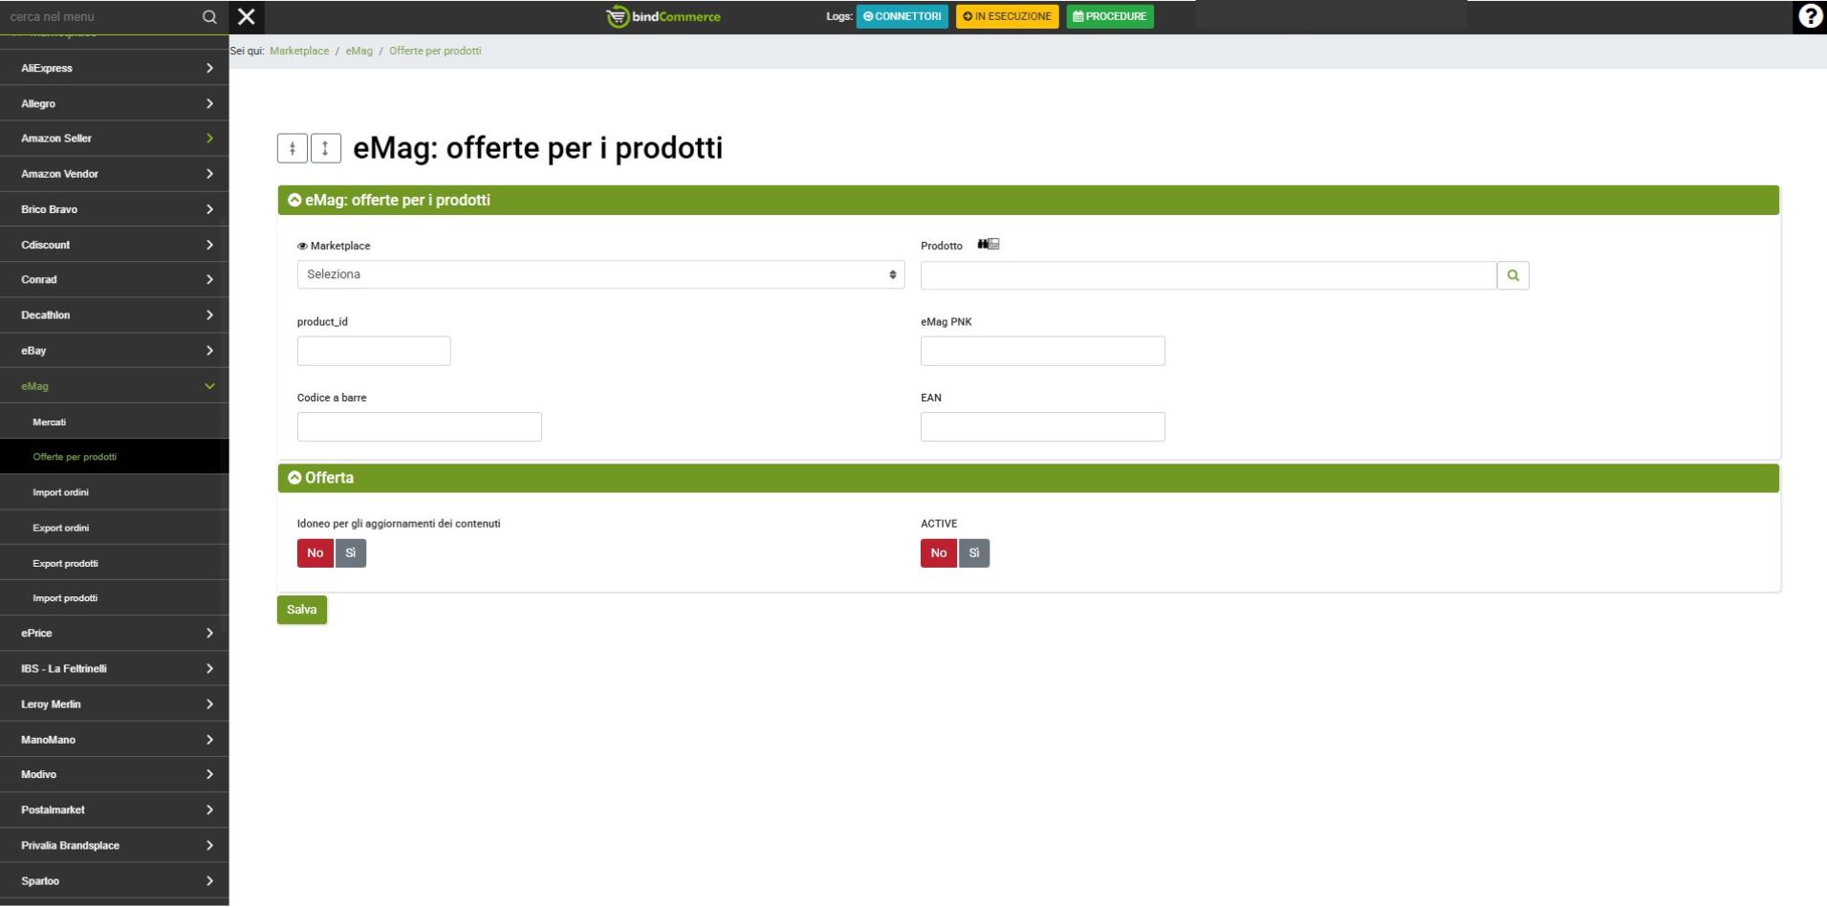Close the sidebar menu with X icon
This screenshot has width=1827, height=907.
tap(247, 16)
